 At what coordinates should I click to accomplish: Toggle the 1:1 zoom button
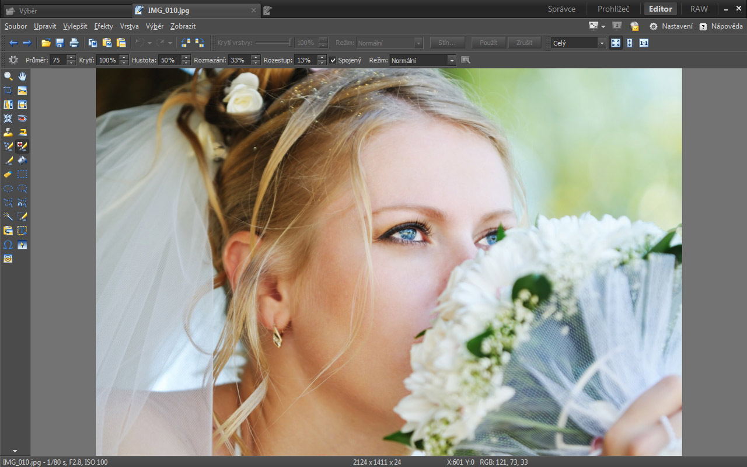point(644,43)
